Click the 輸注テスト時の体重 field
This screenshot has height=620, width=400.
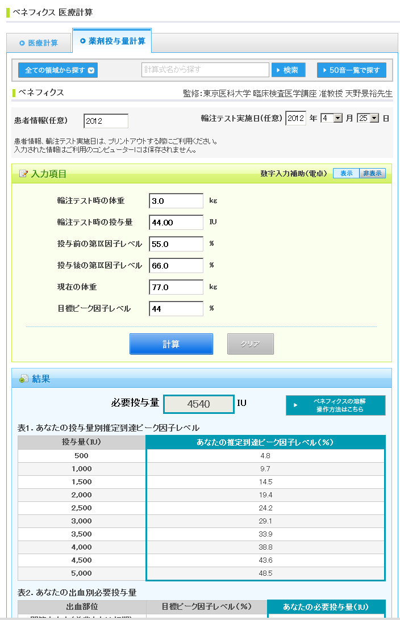(176, 201)
